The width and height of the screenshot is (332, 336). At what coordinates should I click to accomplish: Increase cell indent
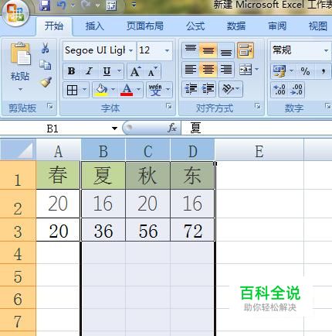(208, 89)
